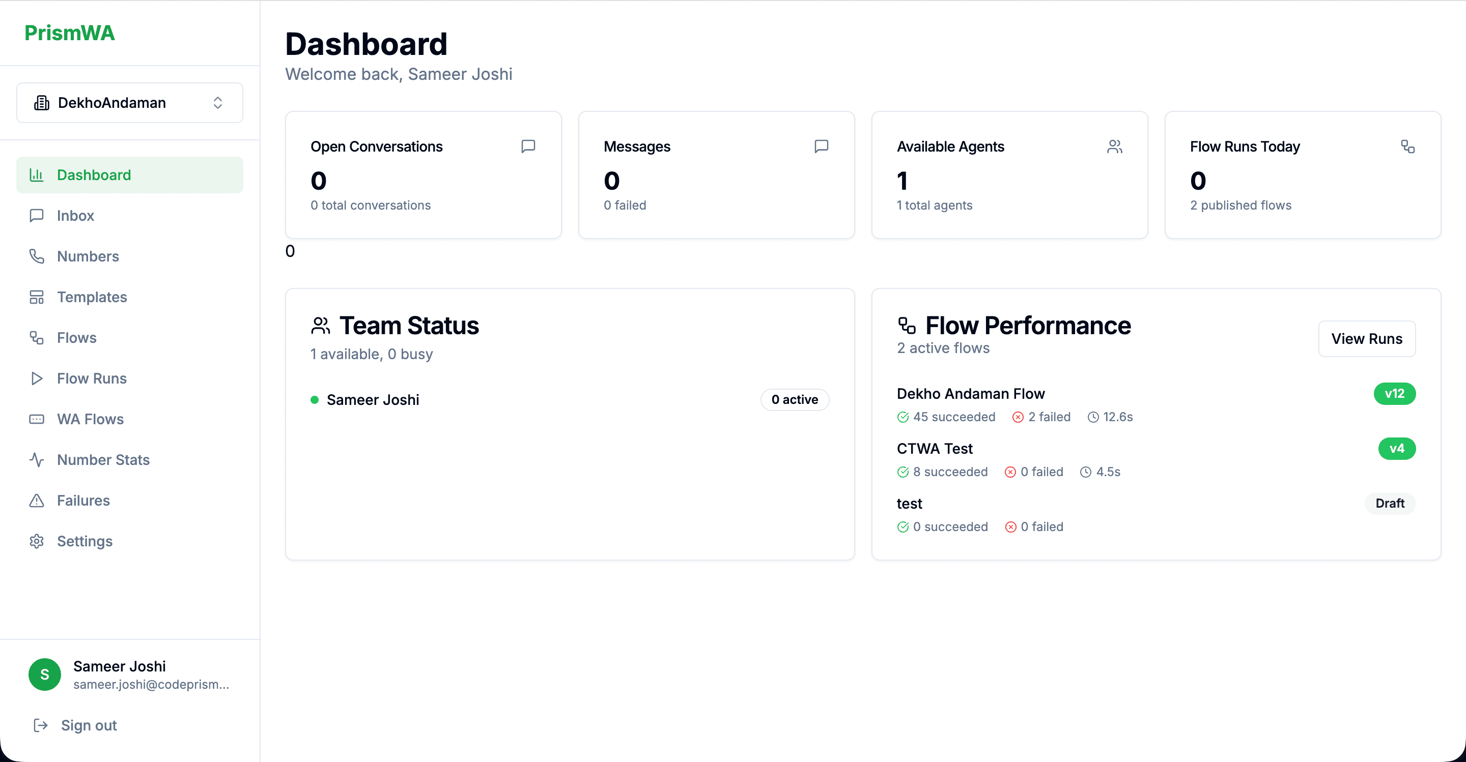This screenshot has width=1466, height=762.
Task: Open the DekhoAndaman workspace switcher dropdown
Action: pyautogui.click(x=130, y=103)
